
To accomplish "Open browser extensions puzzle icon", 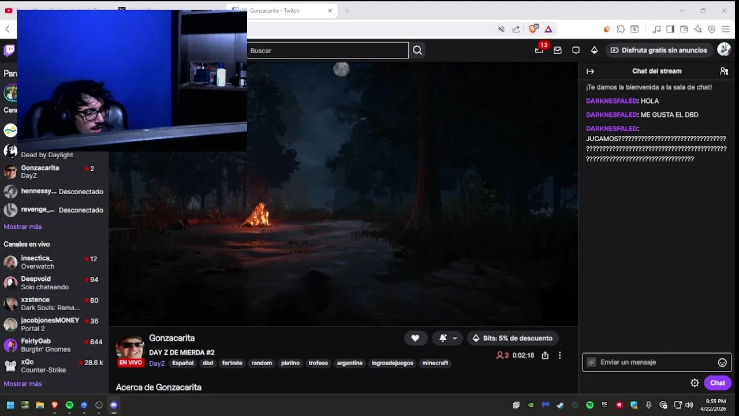I will [621, 29].
